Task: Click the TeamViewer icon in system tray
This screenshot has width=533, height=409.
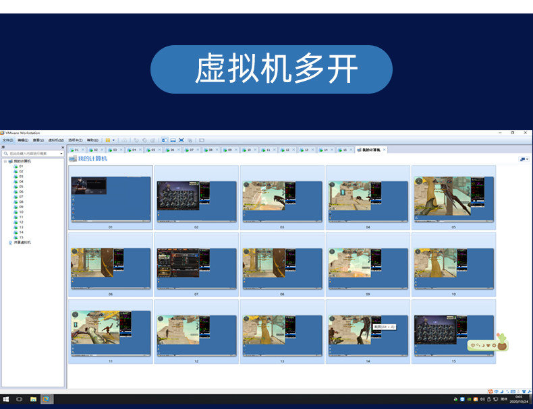Action: click(462, 399)
